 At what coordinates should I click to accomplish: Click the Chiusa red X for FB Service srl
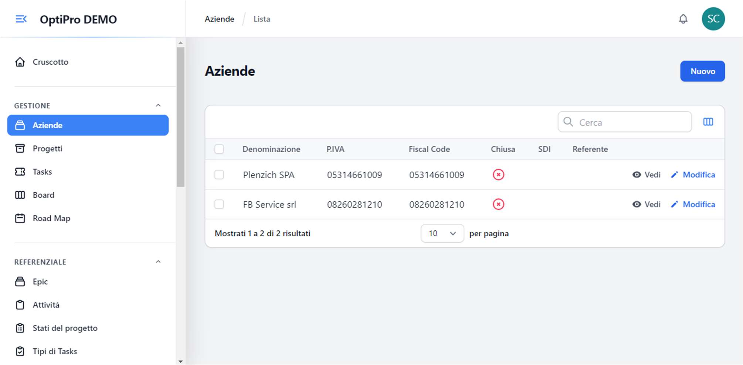(498, 204)
